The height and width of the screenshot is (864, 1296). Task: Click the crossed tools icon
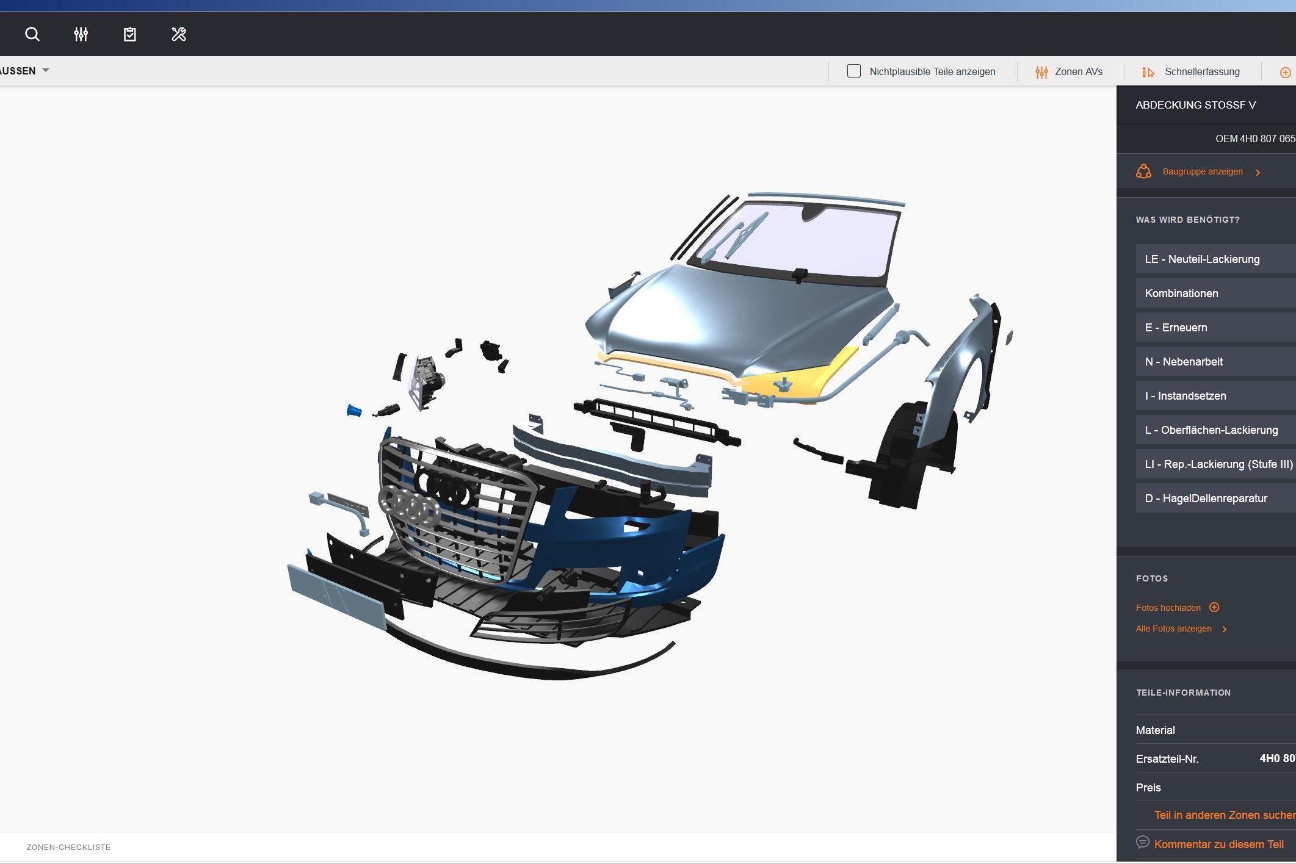click(179, 34)
